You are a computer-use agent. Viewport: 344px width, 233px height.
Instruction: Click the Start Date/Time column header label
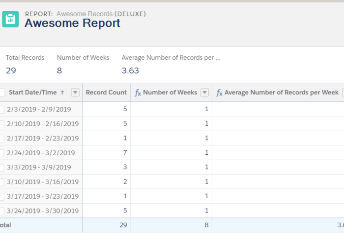(33, 93)
